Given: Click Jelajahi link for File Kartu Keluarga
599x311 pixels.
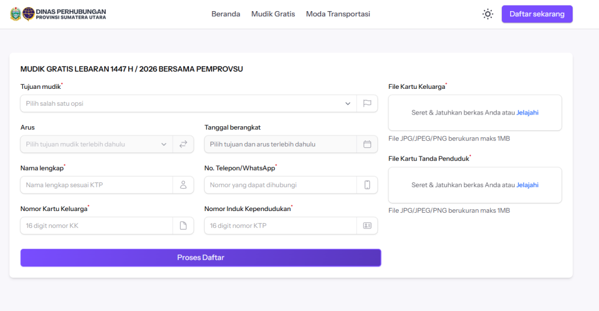Looking at the screenshot, I should pyautogui.click(x=527, y=113).
